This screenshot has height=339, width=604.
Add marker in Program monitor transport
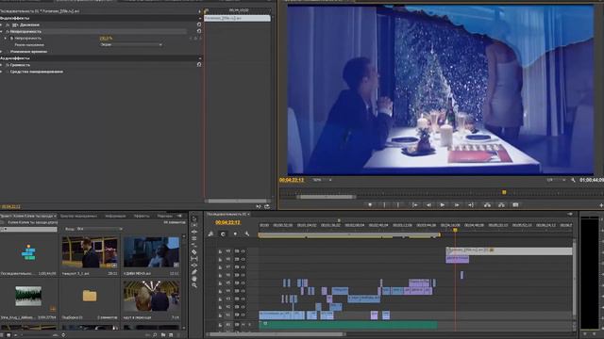coord(370,205)
